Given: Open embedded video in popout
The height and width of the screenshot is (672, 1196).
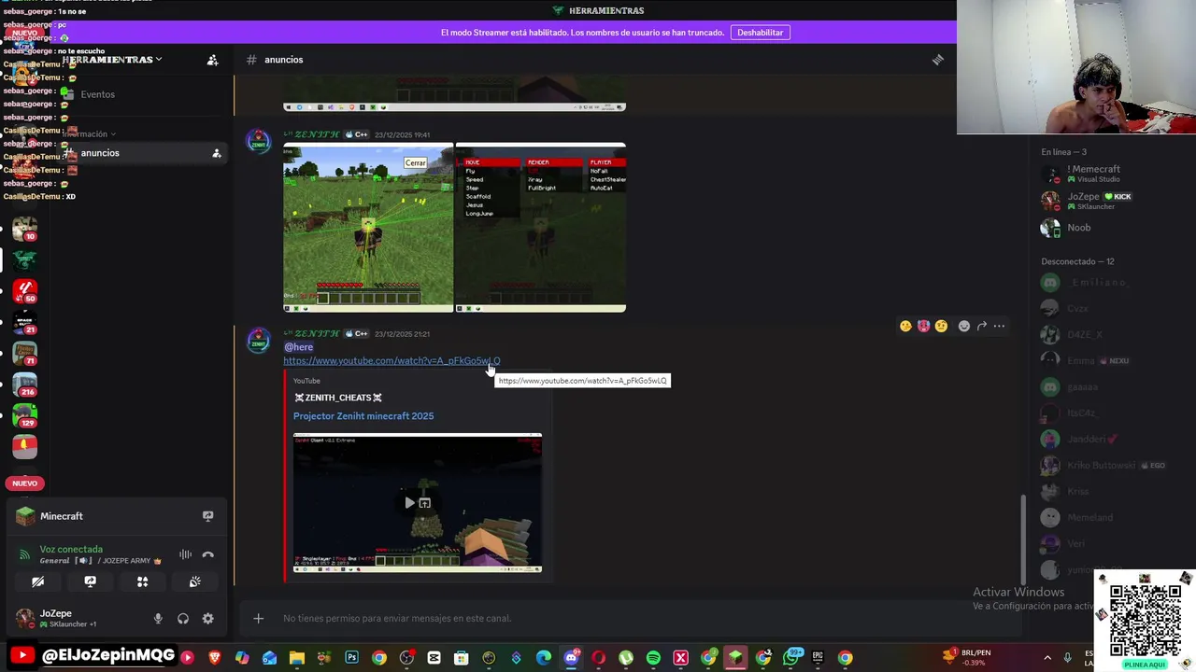Looking at the screenshot, I should (424, 503).
